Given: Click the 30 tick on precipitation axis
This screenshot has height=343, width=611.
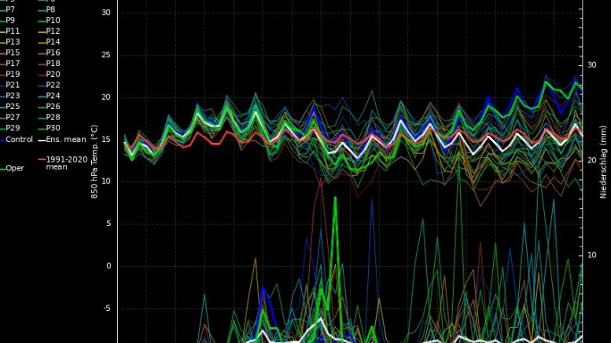Looking at the screenshot, I should [593, 65].
